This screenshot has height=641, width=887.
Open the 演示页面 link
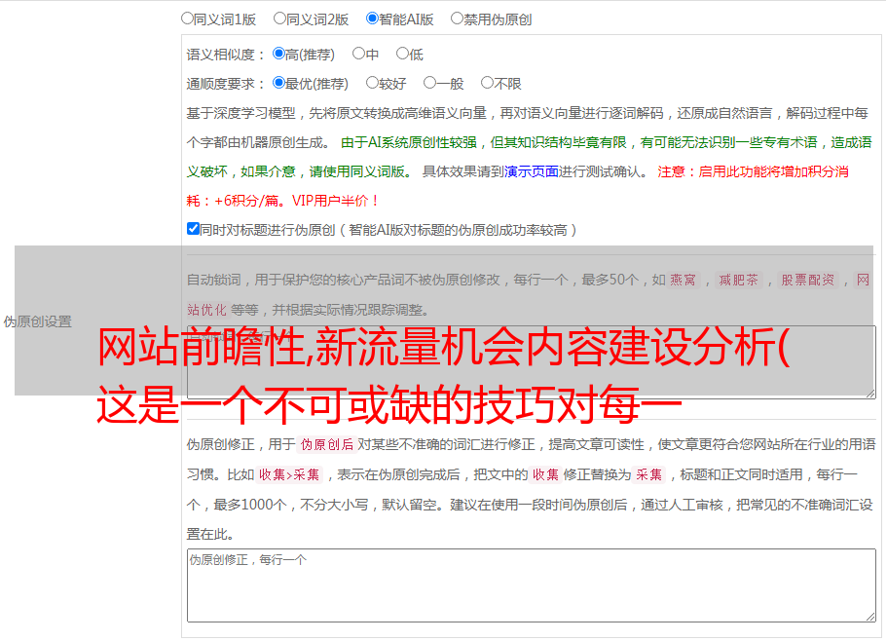pyautogui.click(x=532, y=171)
